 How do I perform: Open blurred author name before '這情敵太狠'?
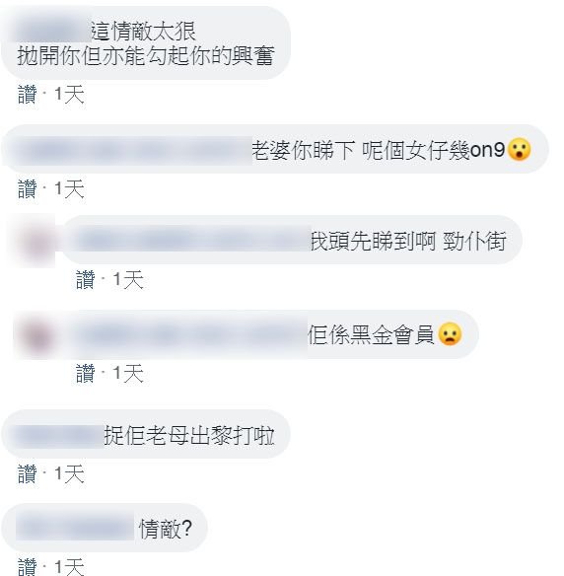tap(53, 31)
